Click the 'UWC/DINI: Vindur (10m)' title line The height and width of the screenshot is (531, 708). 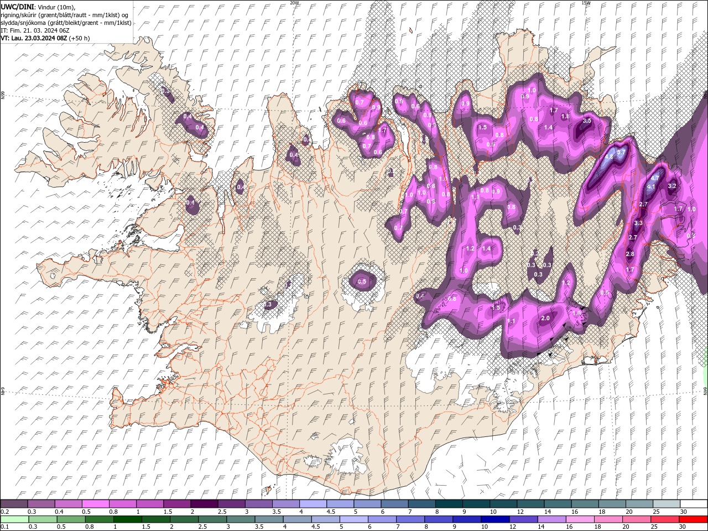point(38,7)
